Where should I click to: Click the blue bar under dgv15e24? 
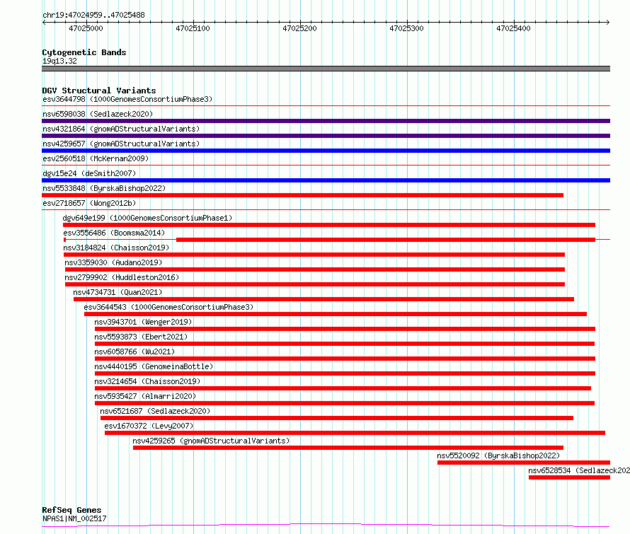coord(326,180)
